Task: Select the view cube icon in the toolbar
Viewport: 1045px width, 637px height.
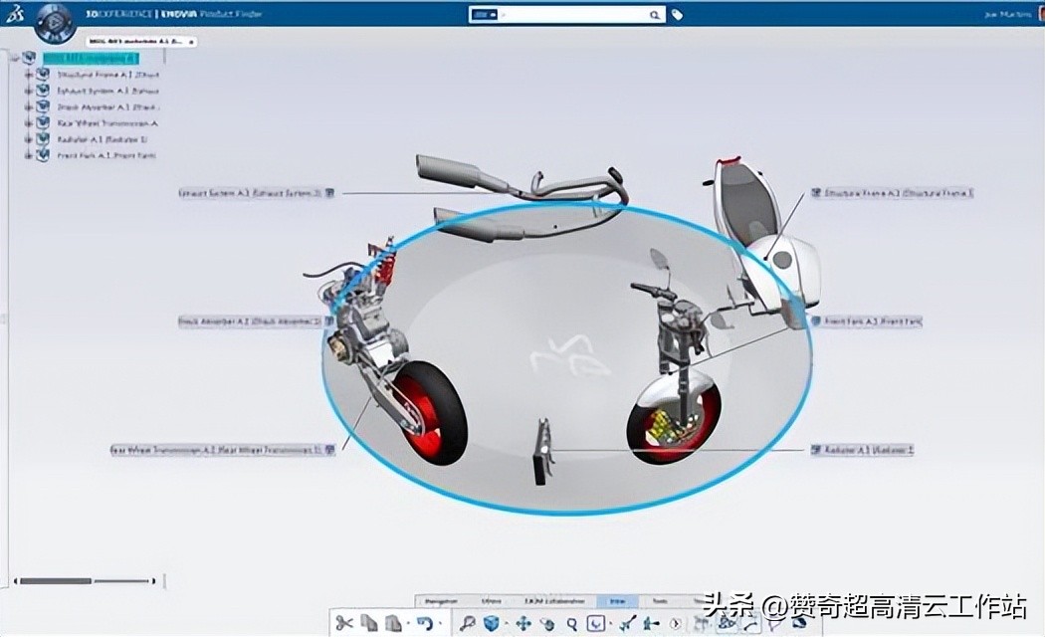Action: coord(490,625)
